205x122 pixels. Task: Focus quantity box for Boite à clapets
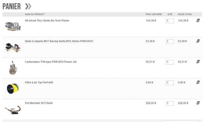point(170,42)
